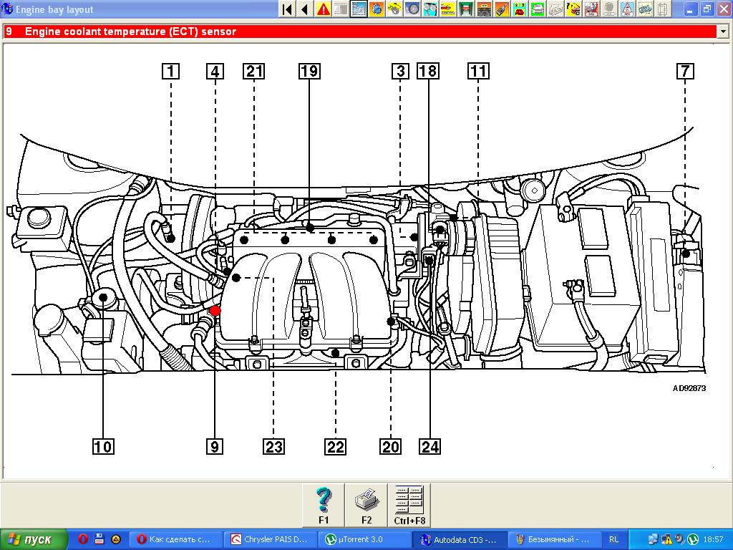Viewport: 733px width, 550px height.
Task: Click component label 1 in diagram
Action: [170, 71]
